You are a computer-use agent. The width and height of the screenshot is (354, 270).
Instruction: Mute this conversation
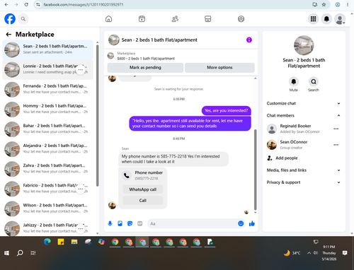click(x=294, y=81)
